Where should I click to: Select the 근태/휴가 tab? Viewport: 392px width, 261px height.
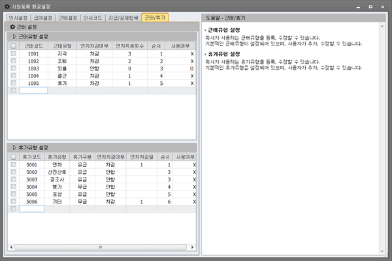pyautogui.click(x=155, y=18)
